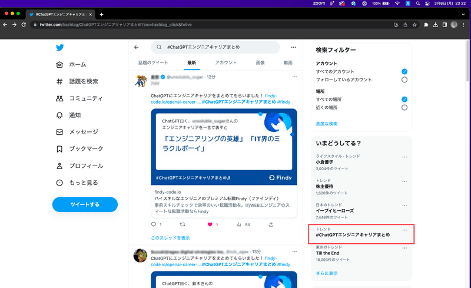Share the first tweet via share icon
Image resolution: width=471 pixels, height=288 pixels.
tap(271, 224)
